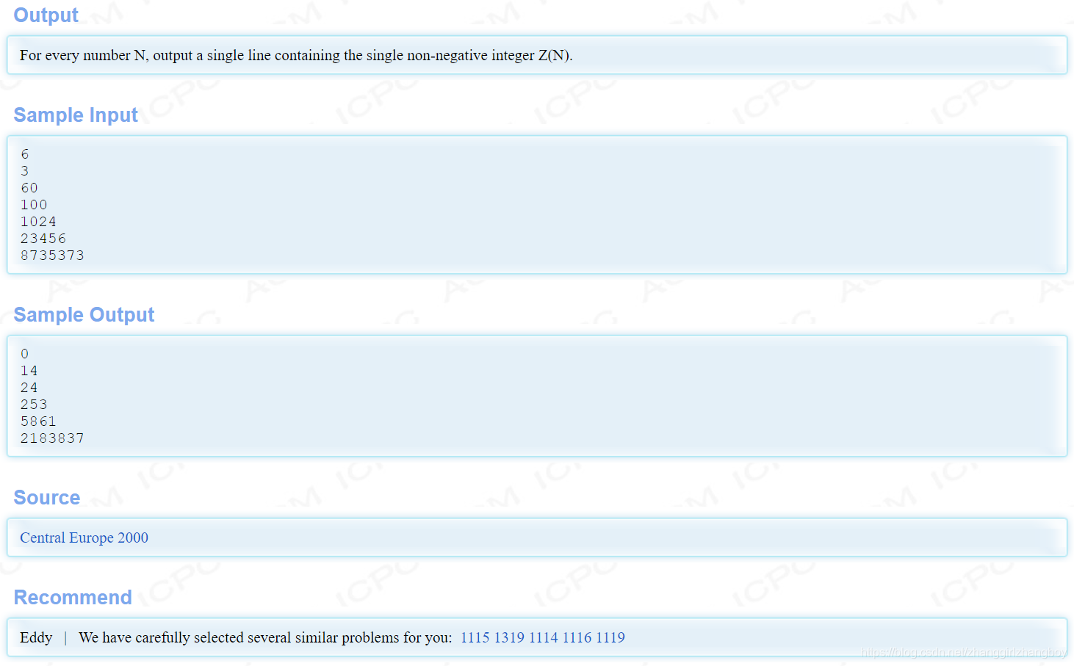Click sample input value 60

29,188
